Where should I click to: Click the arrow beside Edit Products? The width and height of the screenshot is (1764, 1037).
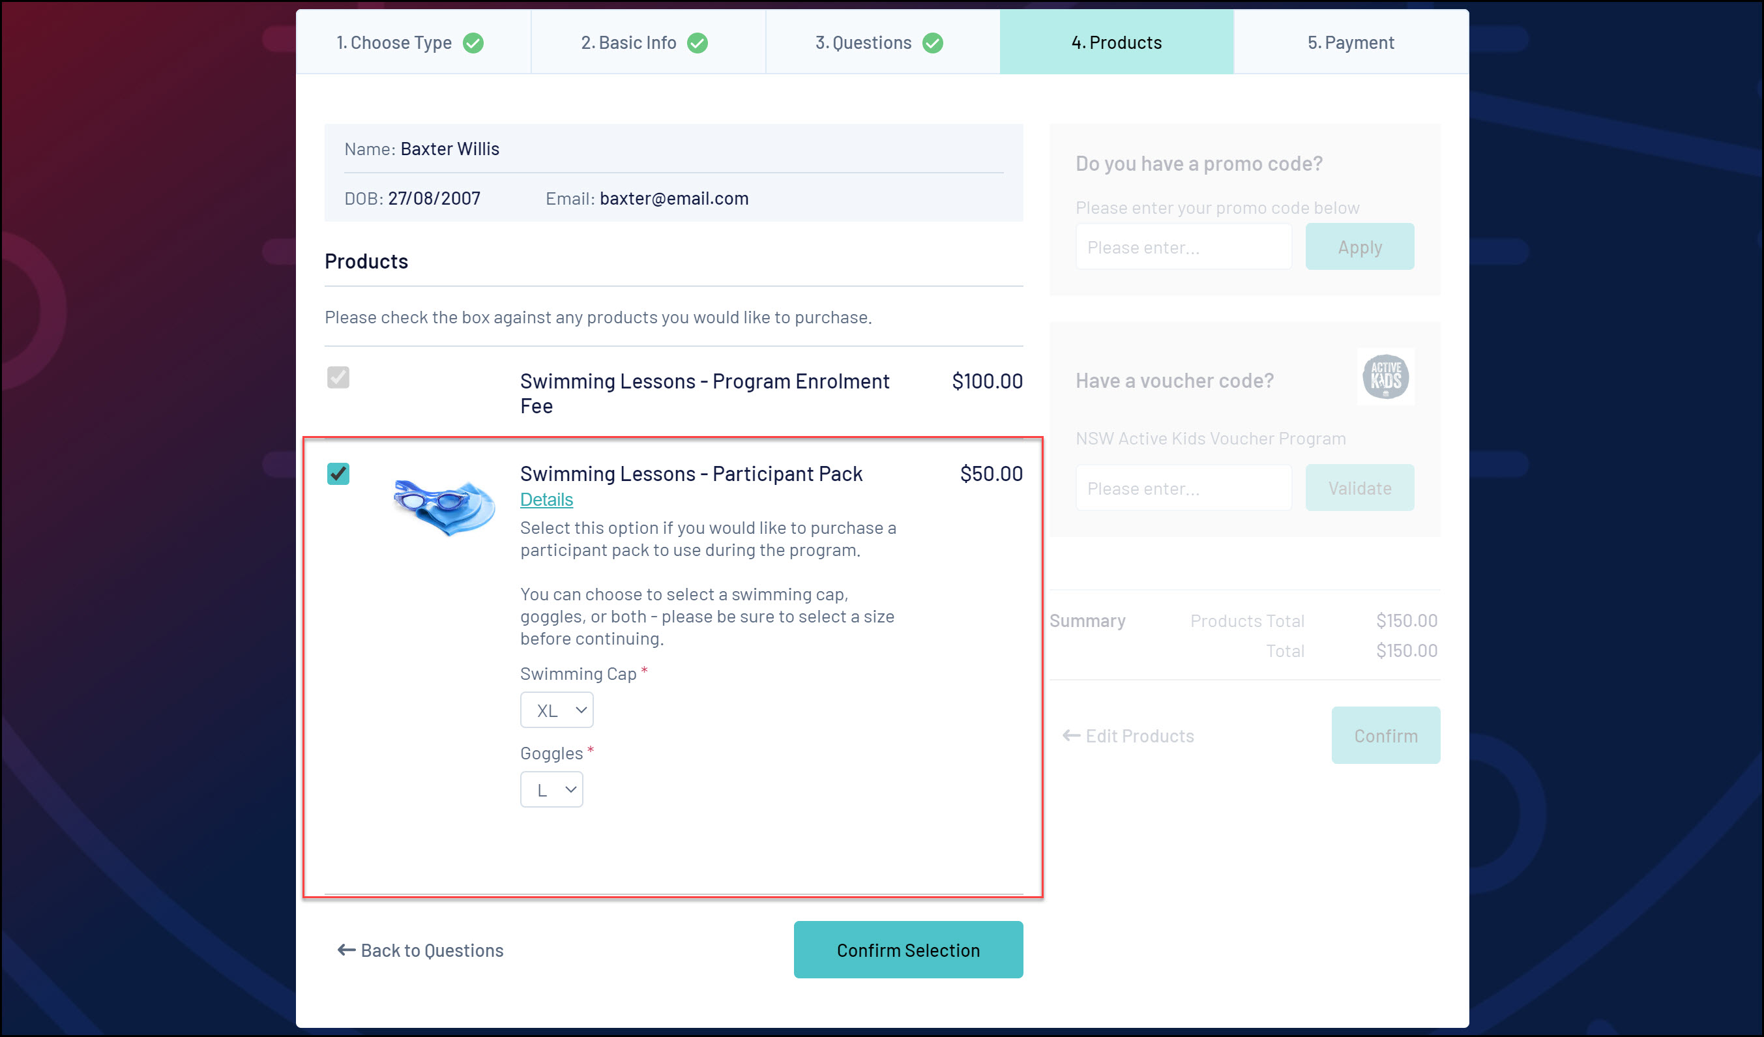coord(1070,735)
